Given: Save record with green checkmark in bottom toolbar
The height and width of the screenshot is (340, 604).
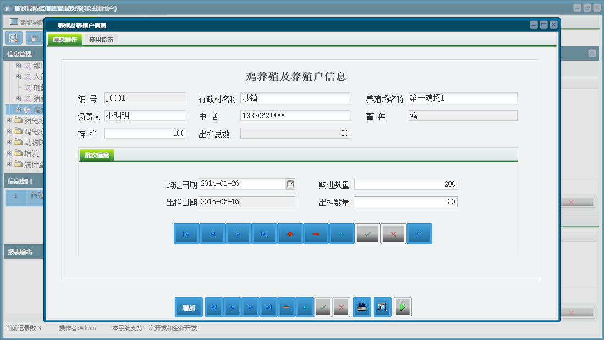Looking at the screenshot, I should pos(323,308).
